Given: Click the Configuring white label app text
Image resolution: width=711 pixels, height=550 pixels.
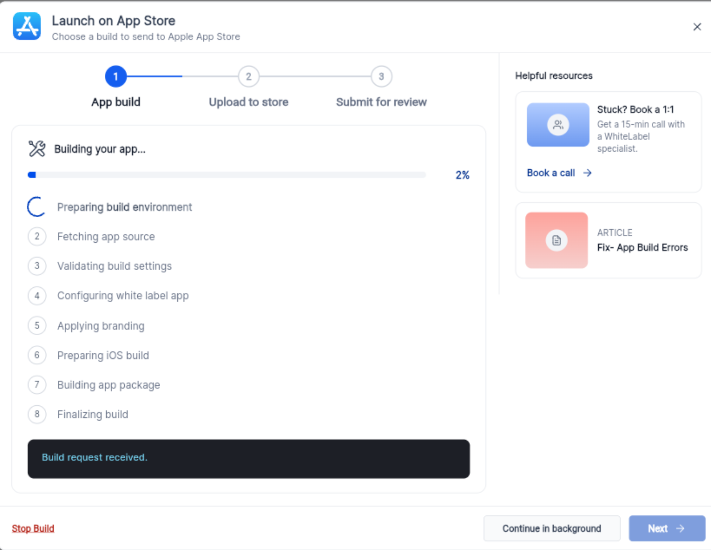Looking at the screenshot, I should click(123, 296).
